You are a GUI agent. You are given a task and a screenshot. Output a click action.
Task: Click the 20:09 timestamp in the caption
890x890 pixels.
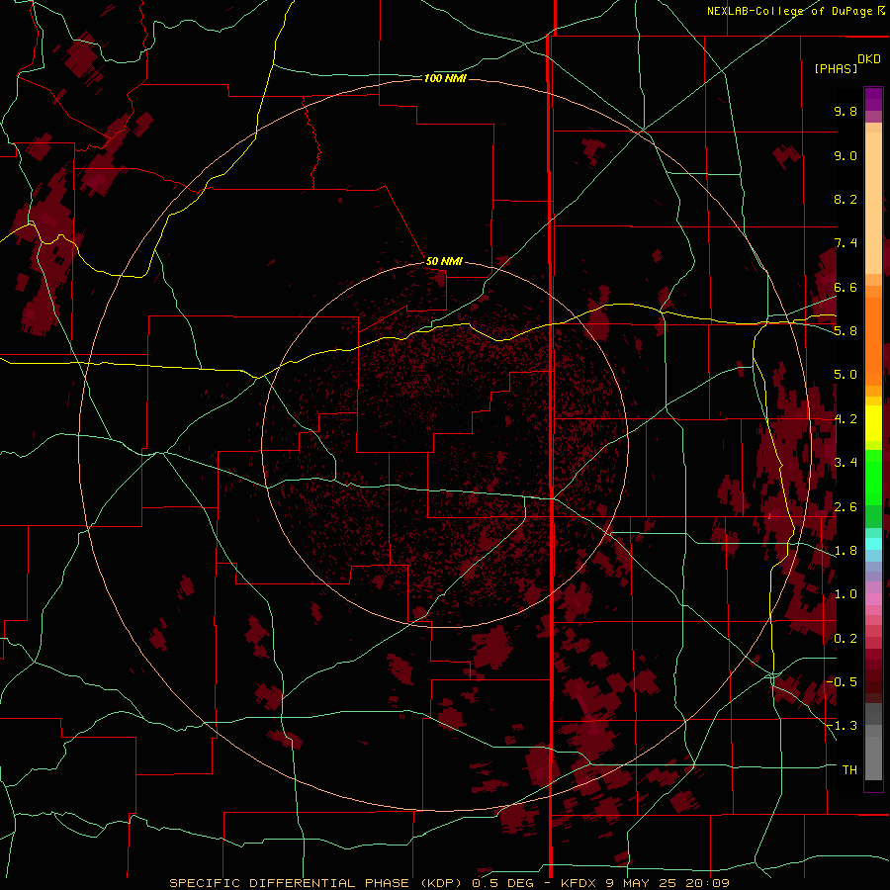click(x=706, y=883)
